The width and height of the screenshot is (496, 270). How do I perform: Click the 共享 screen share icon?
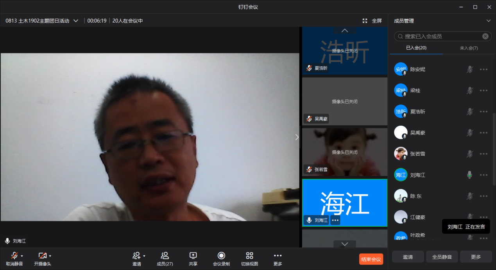point(193,256)
